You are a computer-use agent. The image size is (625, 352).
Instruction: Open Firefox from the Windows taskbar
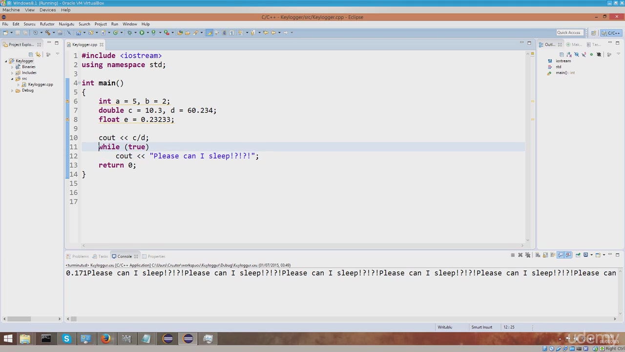pyautogui.click(x=106, y=339)
